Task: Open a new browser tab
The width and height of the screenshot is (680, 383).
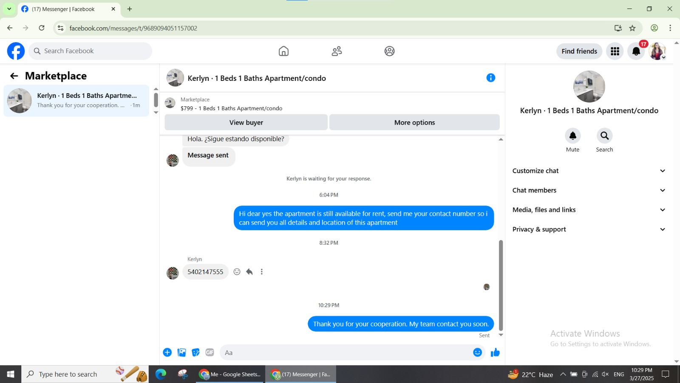Action: tap(130, 9)
